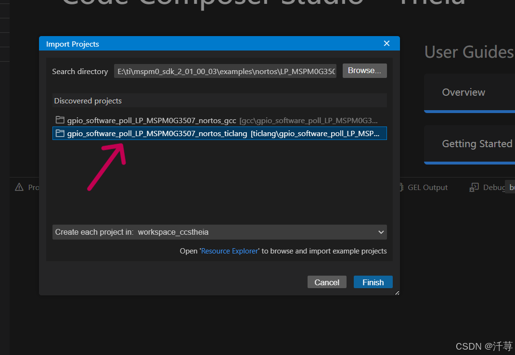Expand workspace location chevron arrow
The width and height of the screenshot is (515, 355).
[x=381, y=232]
